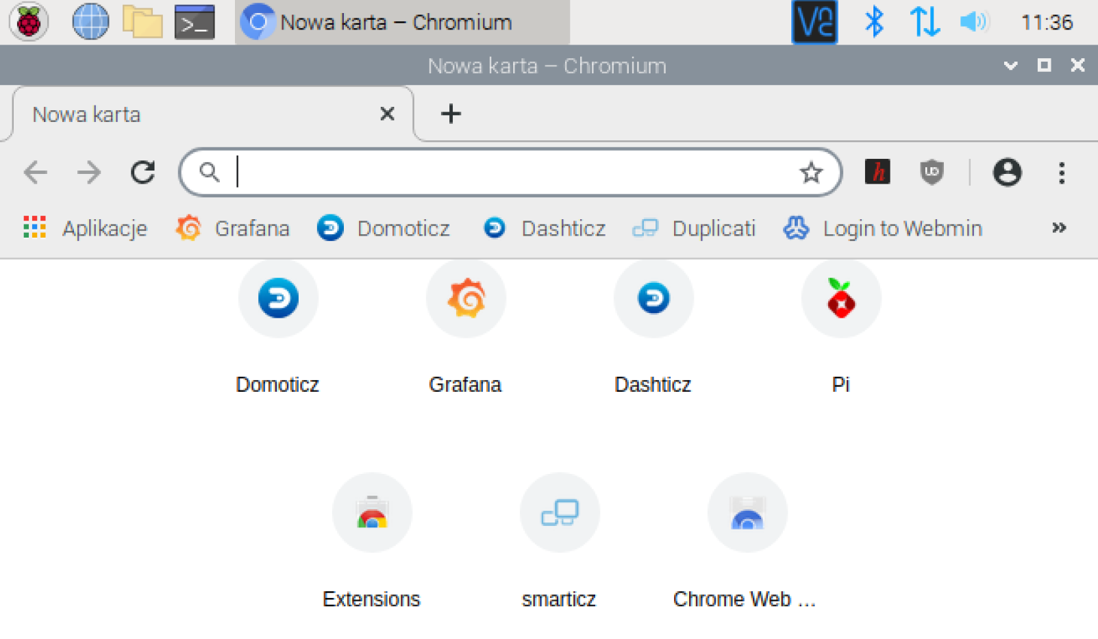Open the Duplicati bookmark
Viewport: 1098px width, 639px height.
coord(694,228)
